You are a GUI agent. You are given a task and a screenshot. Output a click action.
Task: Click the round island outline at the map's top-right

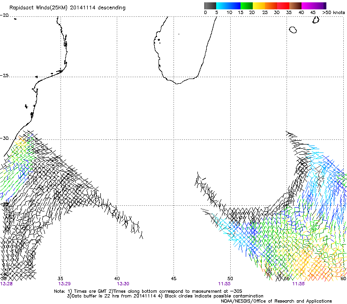pos(293,29)
